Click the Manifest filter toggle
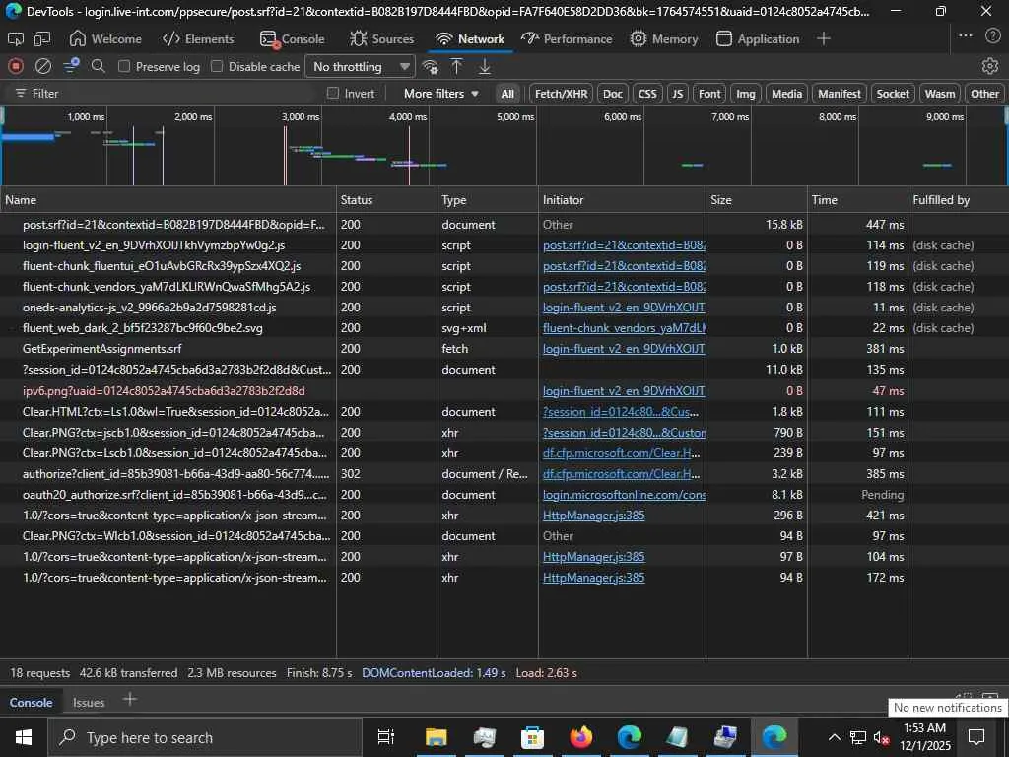The image size is (1009, 757). [840, 94]
